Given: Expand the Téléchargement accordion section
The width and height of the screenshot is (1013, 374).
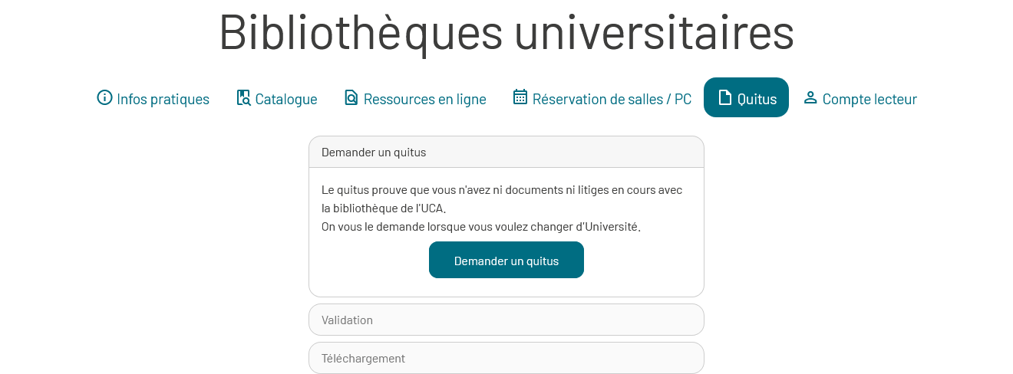Looking at the screenshot, I should 506,358.
